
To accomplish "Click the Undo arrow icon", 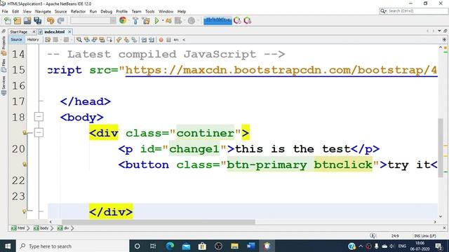I will [51, 20].
